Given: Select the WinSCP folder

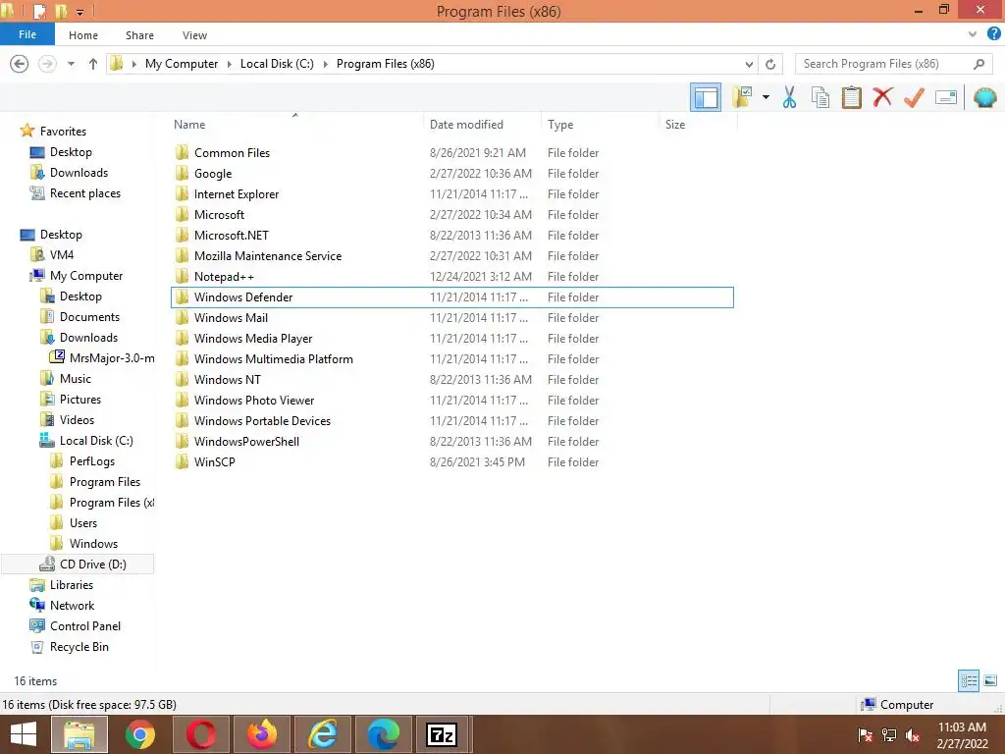Looking at the screenshot, I should click(x=452, y=461).
